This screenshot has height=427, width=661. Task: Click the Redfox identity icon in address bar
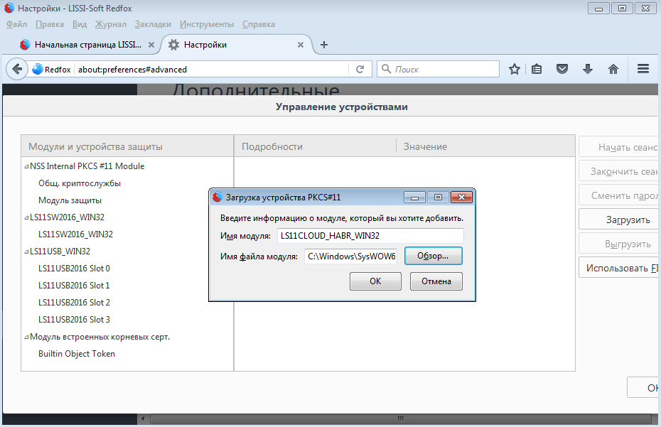point(51,70)
